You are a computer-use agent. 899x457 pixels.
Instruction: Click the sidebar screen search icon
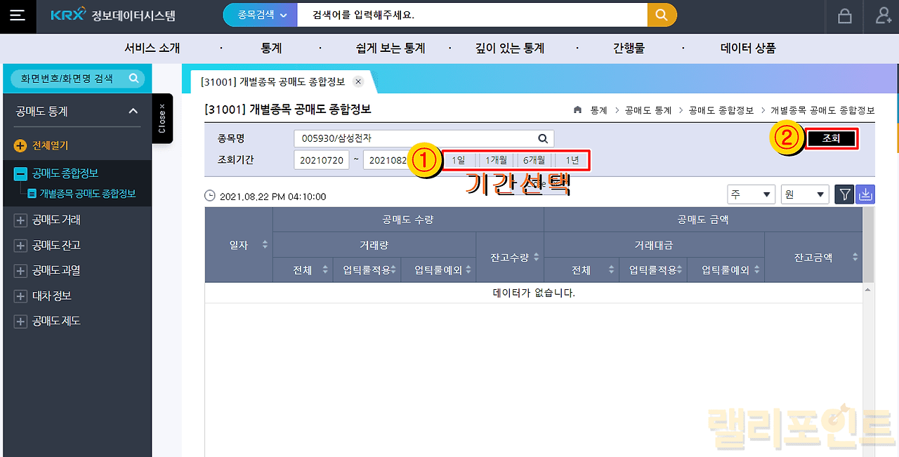pyautogui.click(x=133, y=79)
